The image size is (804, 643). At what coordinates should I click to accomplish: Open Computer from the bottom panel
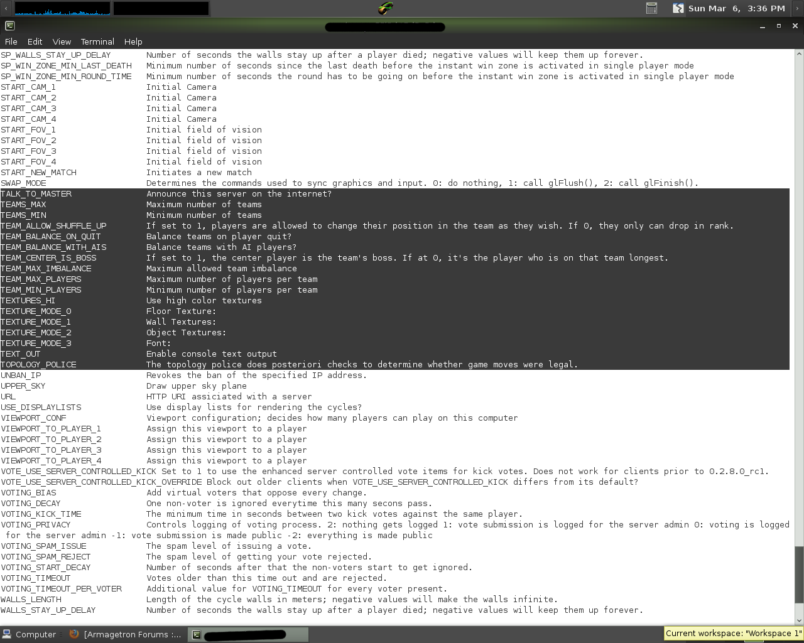tap(30, 634)
